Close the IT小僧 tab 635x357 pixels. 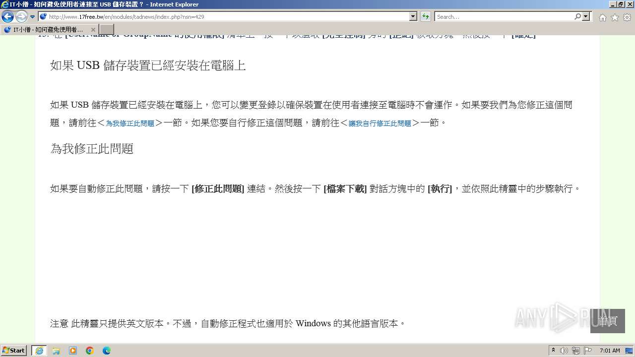[x=93, y=30]
